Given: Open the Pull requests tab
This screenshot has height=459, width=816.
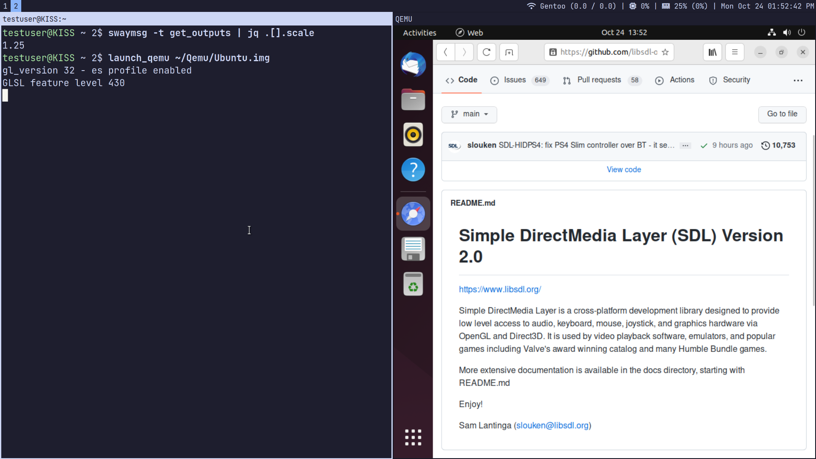Looking at the screenshot, I should 598,80.
